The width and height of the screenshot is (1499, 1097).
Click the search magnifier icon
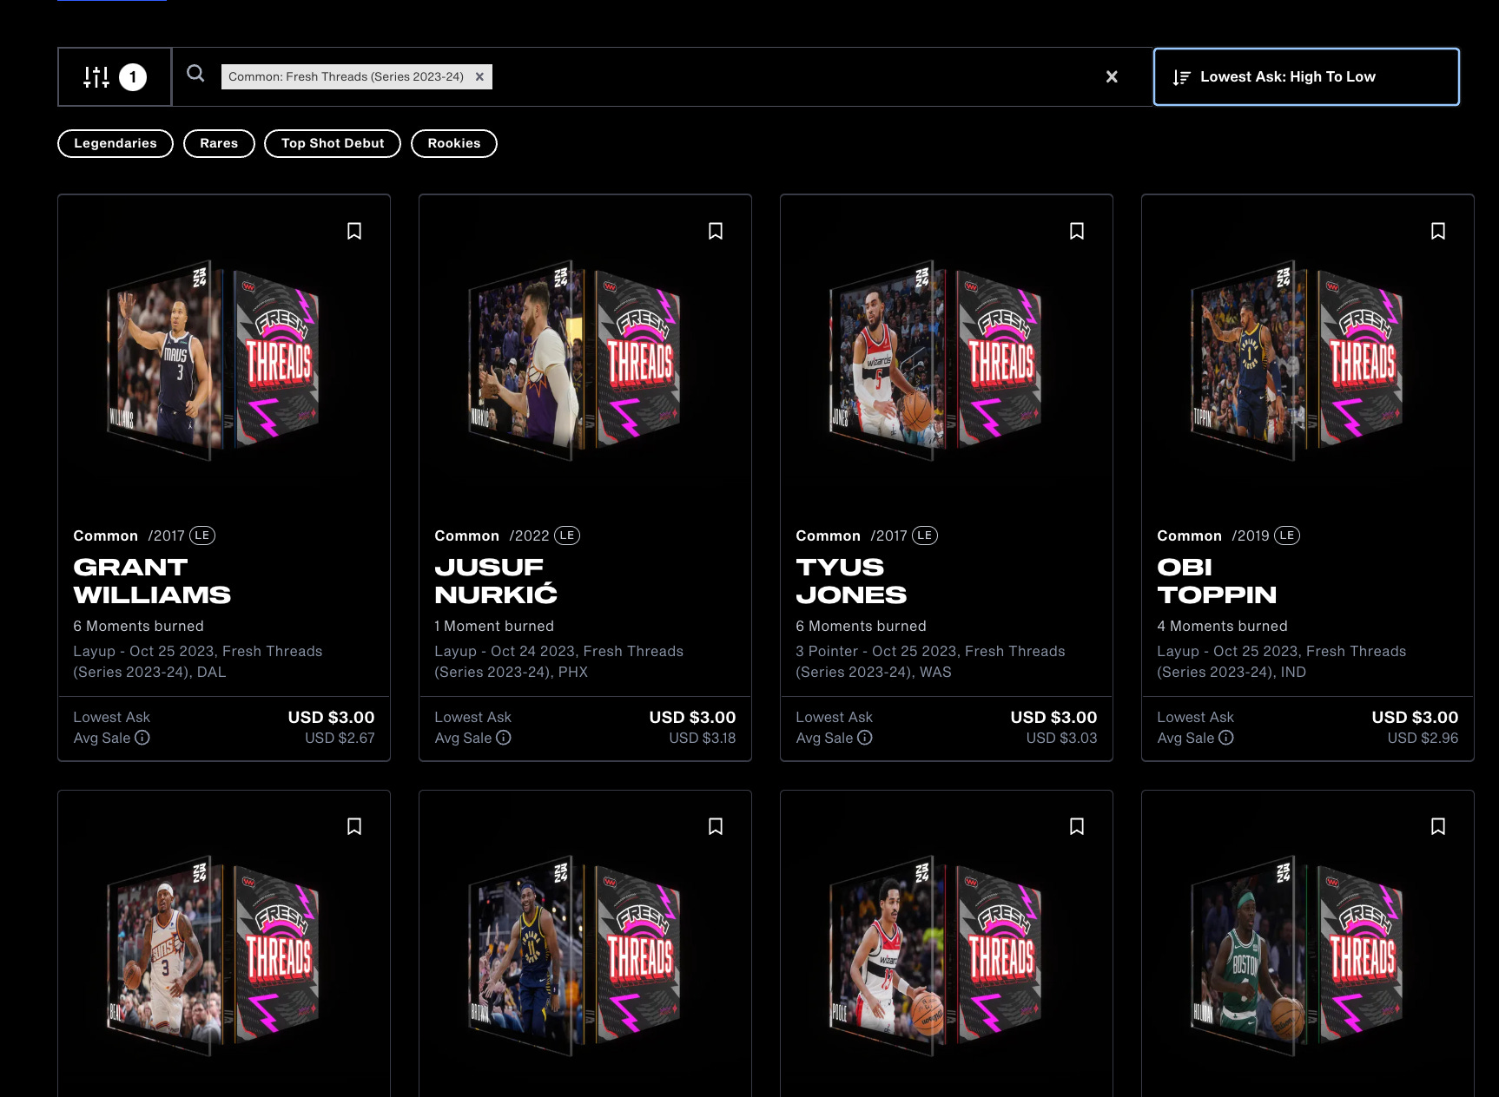point(196,74)
